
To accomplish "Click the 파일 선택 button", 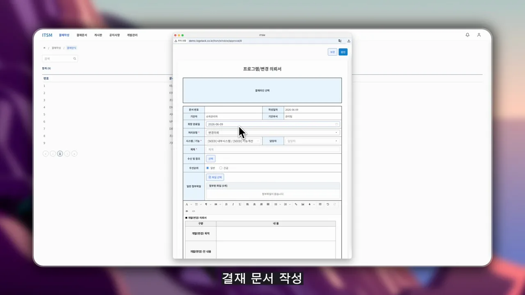I will 215,177.
